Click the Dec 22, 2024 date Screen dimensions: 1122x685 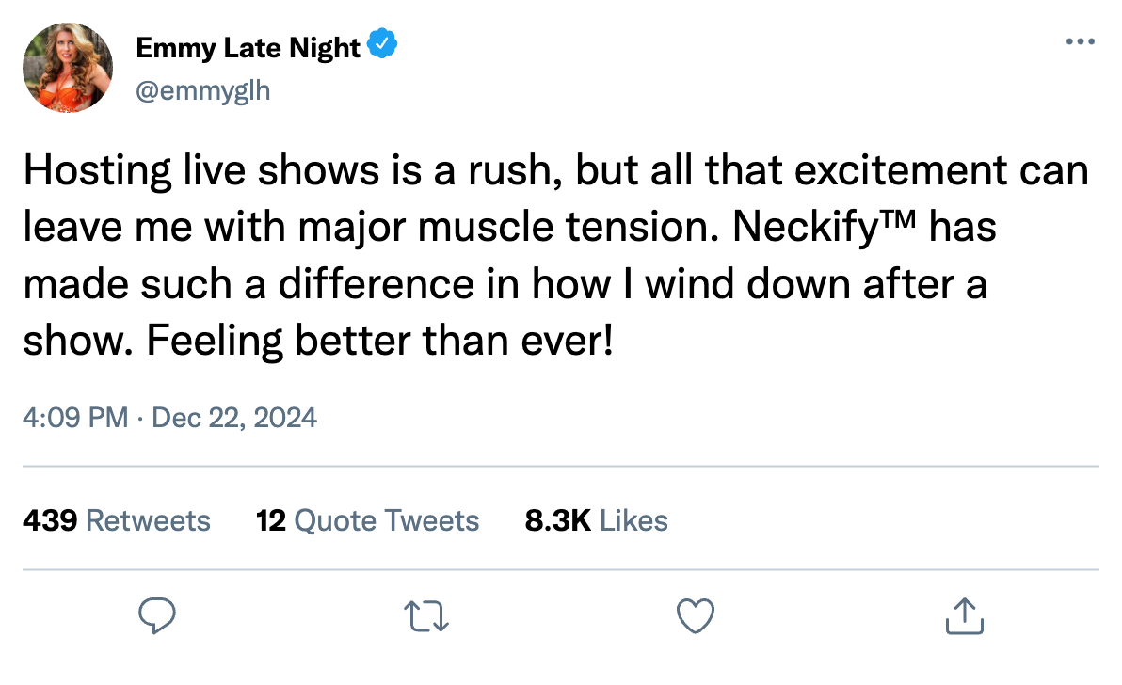(234, 418)
